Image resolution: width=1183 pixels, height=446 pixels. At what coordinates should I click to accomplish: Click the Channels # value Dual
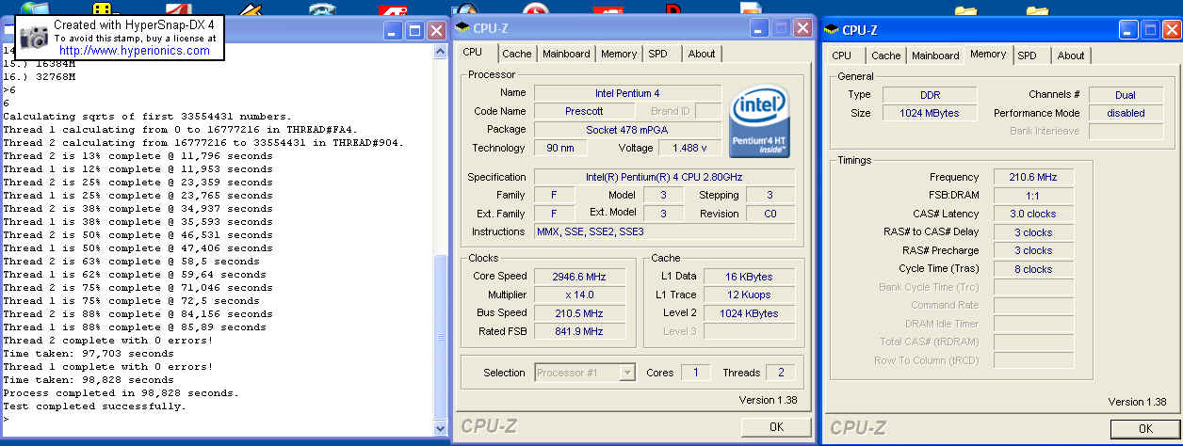pos(1126,95)
